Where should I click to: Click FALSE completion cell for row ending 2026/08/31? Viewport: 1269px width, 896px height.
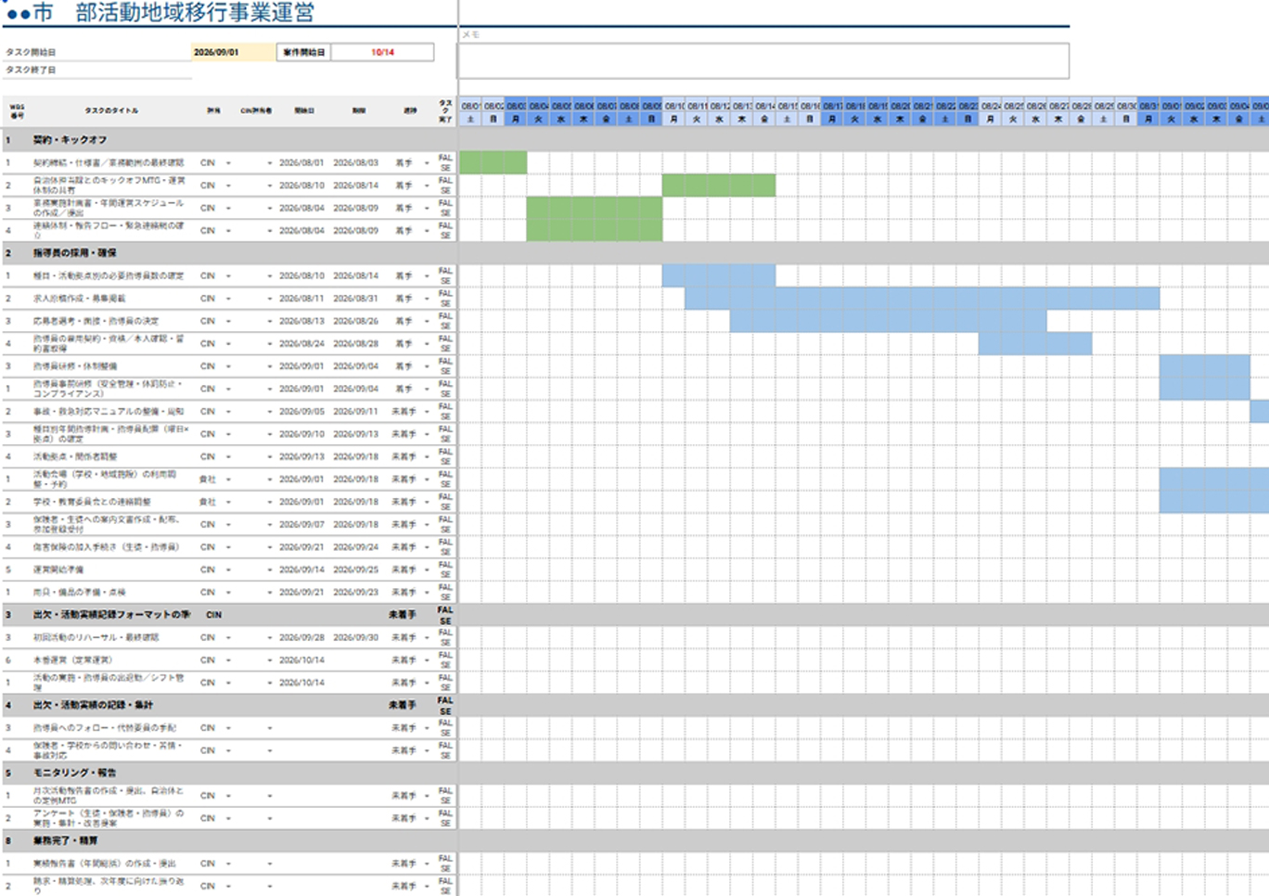(x=445, y=299)
